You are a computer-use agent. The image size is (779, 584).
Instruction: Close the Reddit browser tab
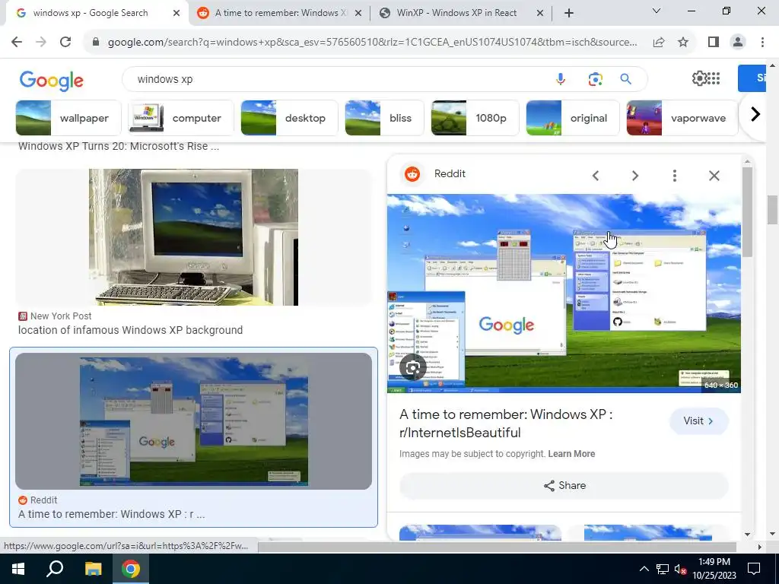point(358,14)
